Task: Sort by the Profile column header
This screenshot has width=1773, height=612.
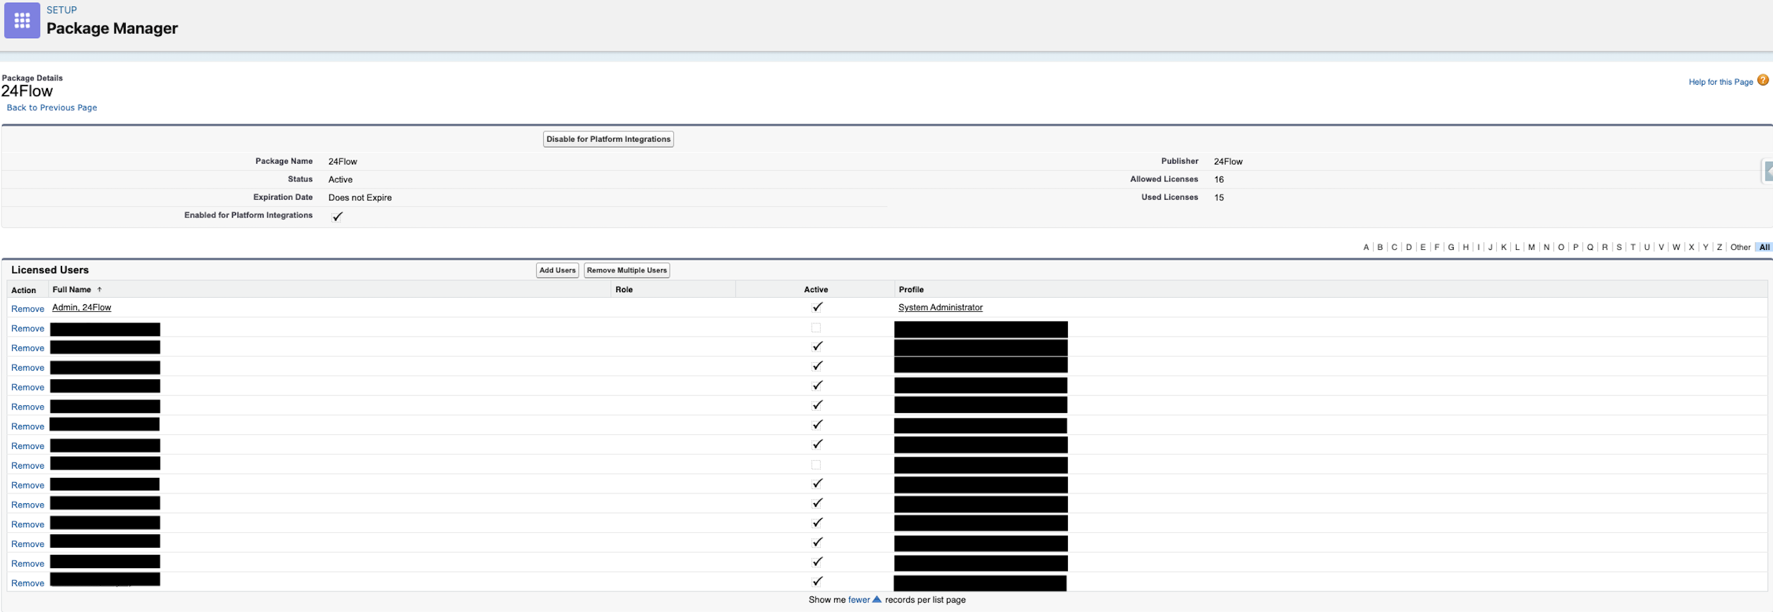Action: [911, 289]
